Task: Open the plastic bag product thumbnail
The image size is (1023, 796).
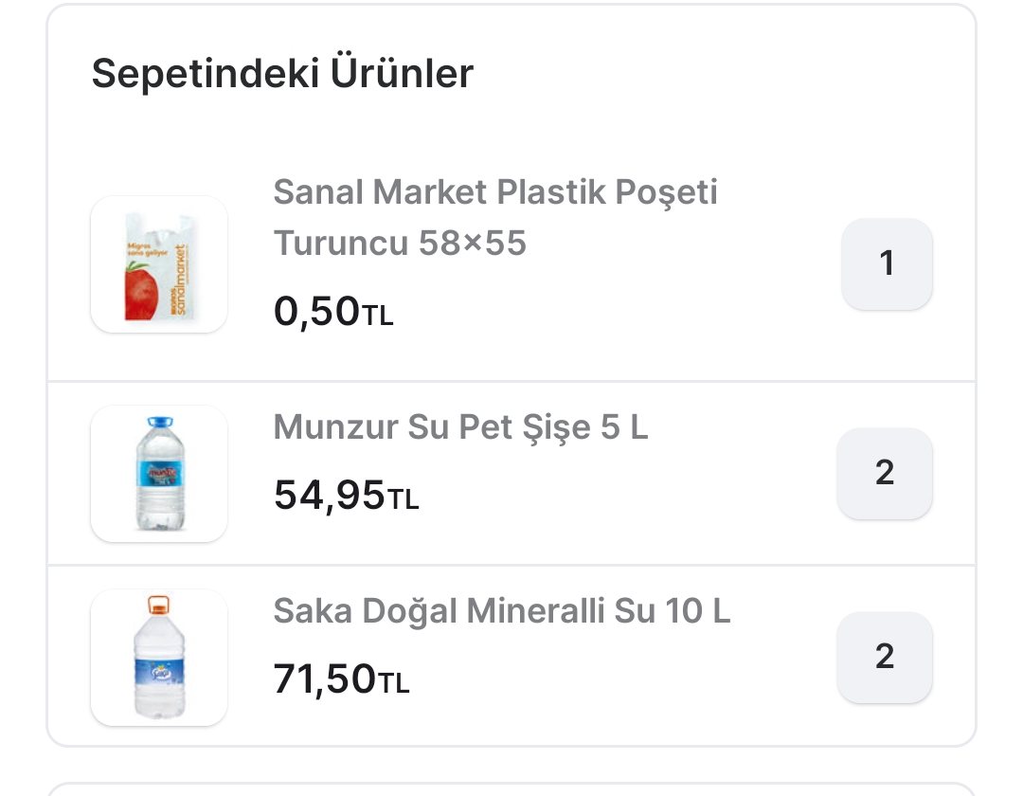Action: 158,264
